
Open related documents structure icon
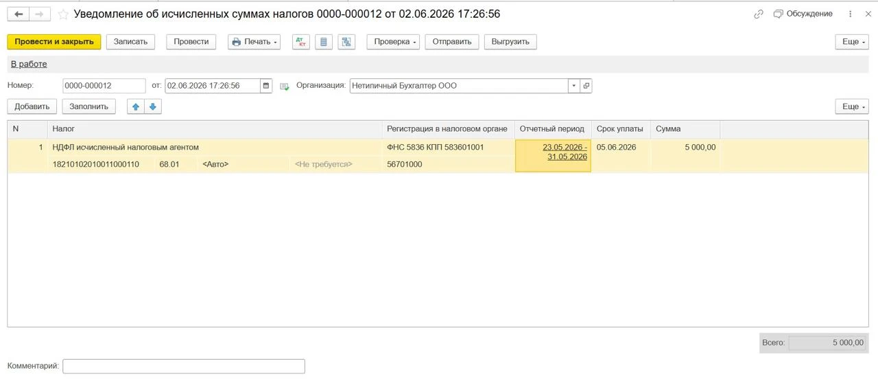346,42
